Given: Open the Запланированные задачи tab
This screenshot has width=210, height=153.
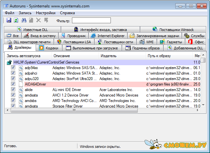Looking at the screenshot, I should tap(155, 36).
